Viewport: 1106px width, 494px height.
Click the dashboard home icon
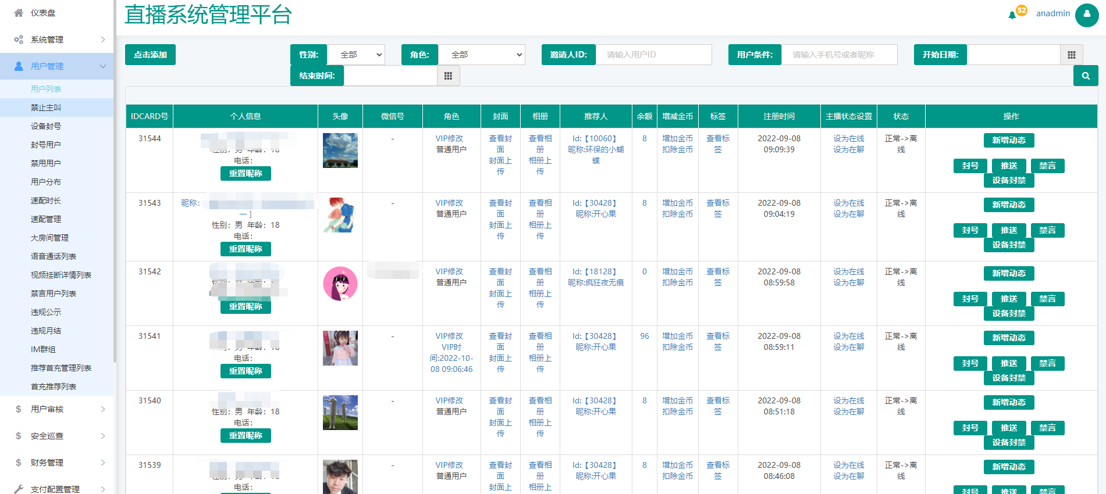19,13
